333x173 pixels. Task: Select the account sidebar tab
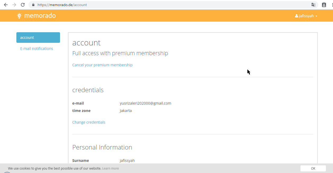coord(38,38)
